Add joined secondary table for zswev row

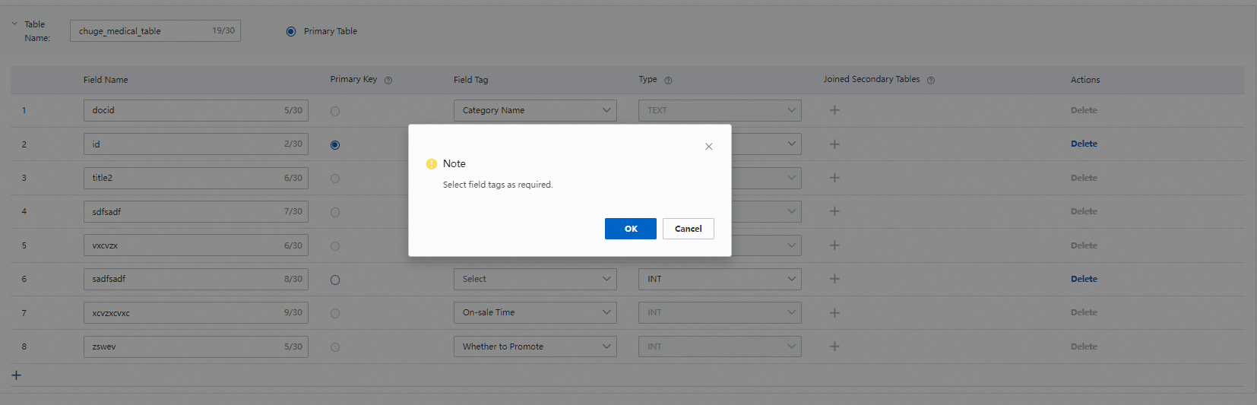[834, 346]
